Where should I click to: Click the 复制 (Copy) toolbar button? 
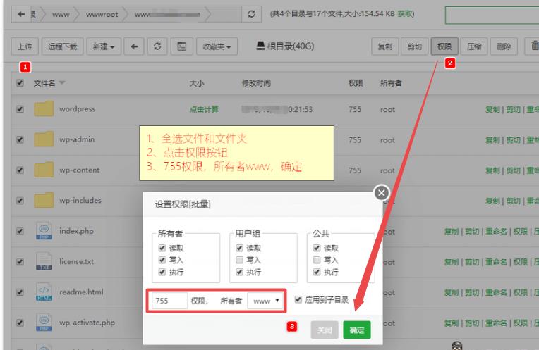pyautogui.click(x=385, y=46)
